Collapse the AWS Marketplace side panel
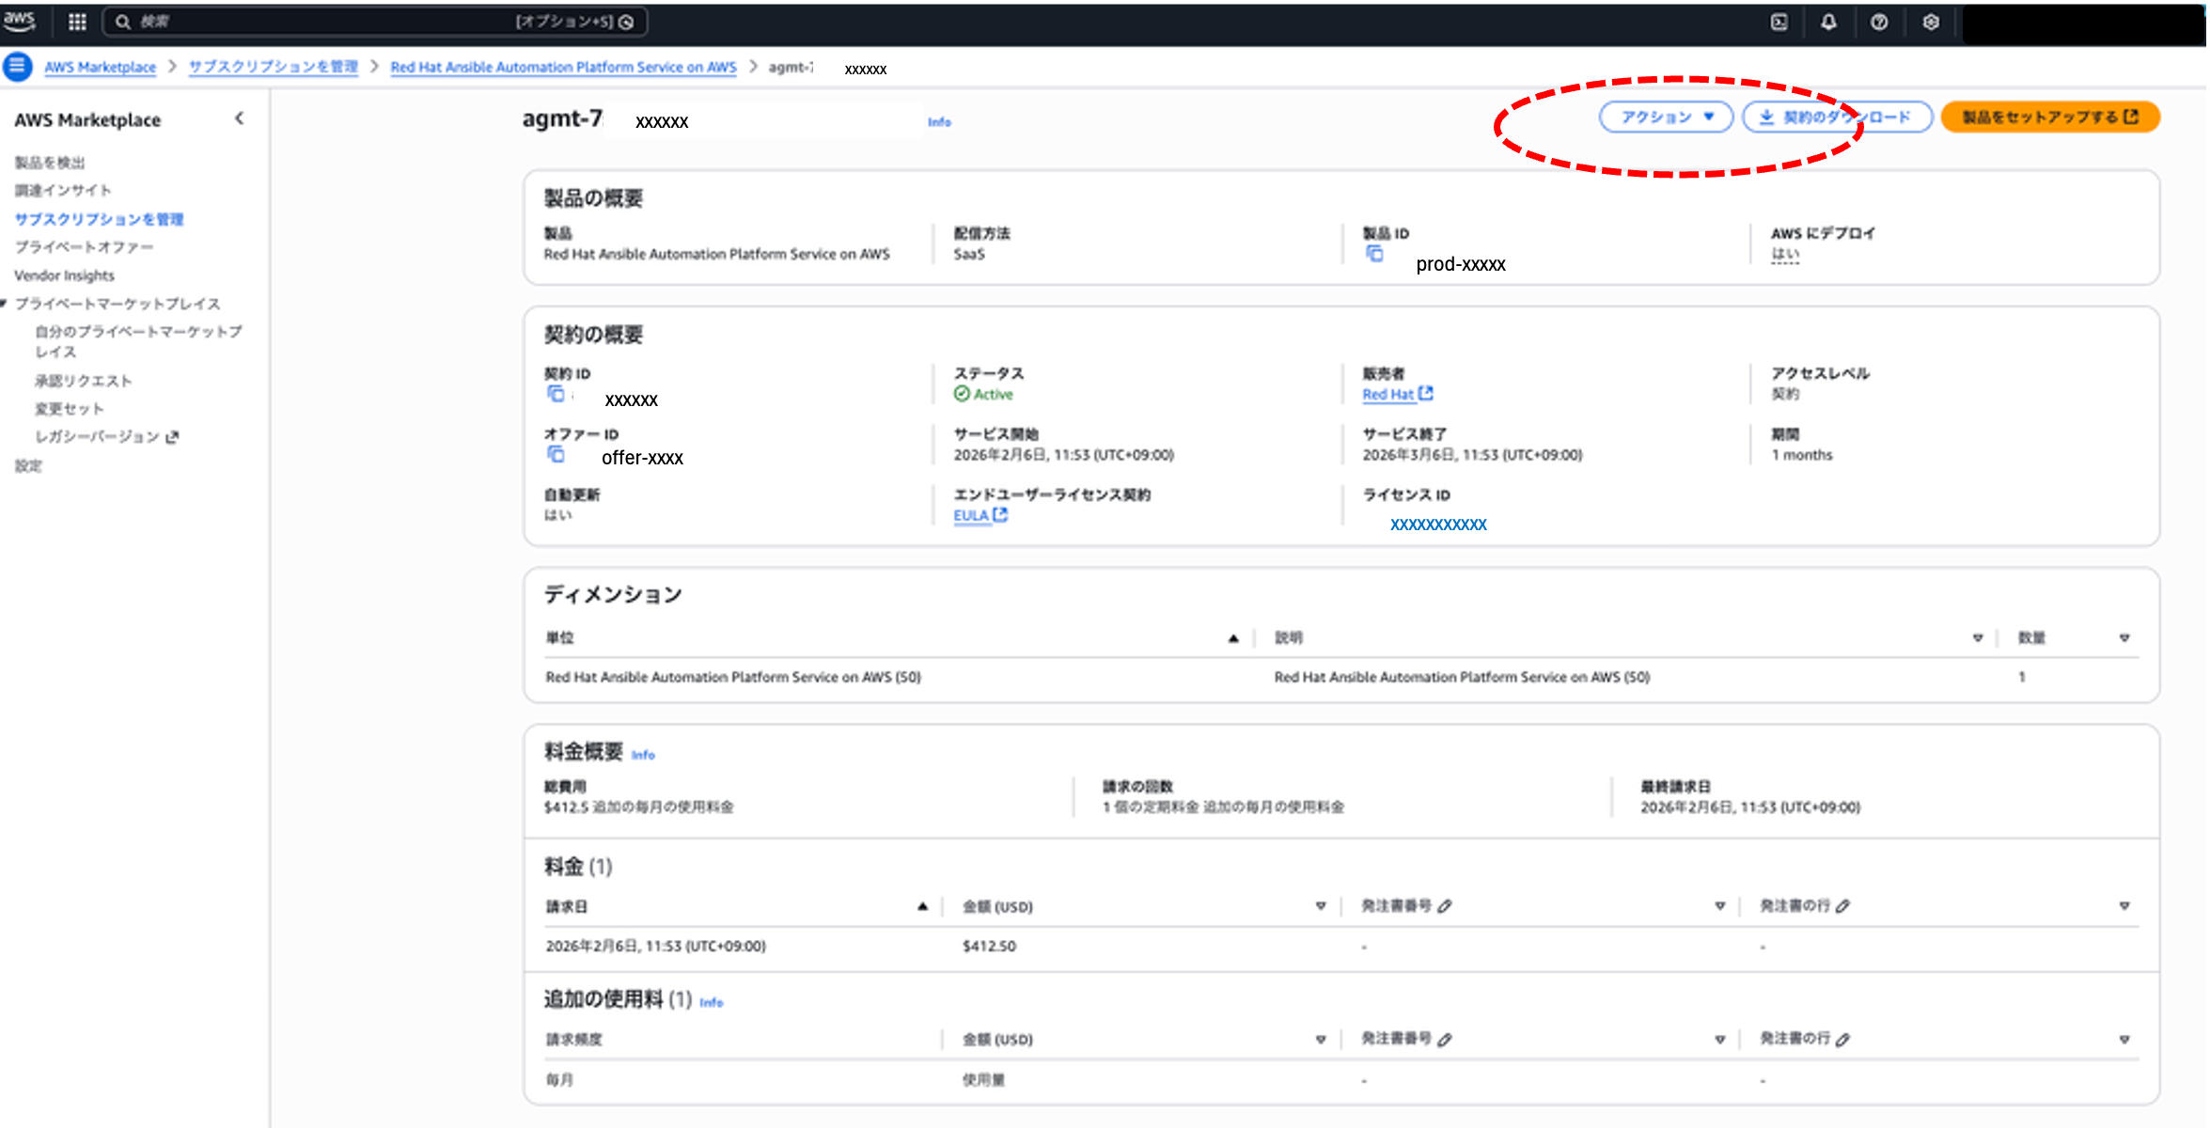This screenshot has height=1128, width=2210. point(239,118)
